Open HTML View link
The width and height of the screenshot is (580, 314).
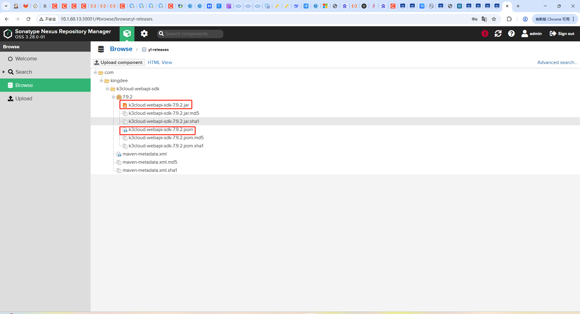160,62
